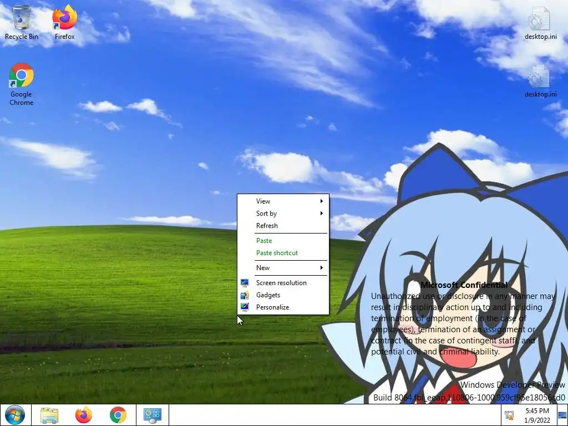
Task: Choose Paste shortcut in context menu
Action: (x=283, y=253)
